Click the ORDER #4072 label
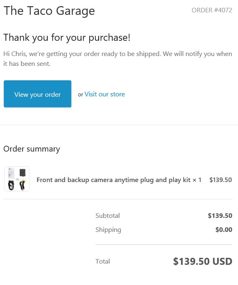This screenshot has width=238, height=285. click(x=212, y=10)
